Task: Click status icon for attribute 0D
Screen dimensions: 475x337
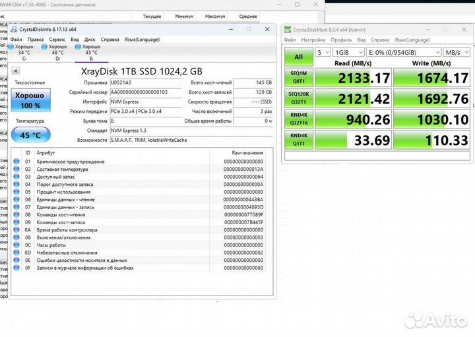Action: tap(16, 253)
